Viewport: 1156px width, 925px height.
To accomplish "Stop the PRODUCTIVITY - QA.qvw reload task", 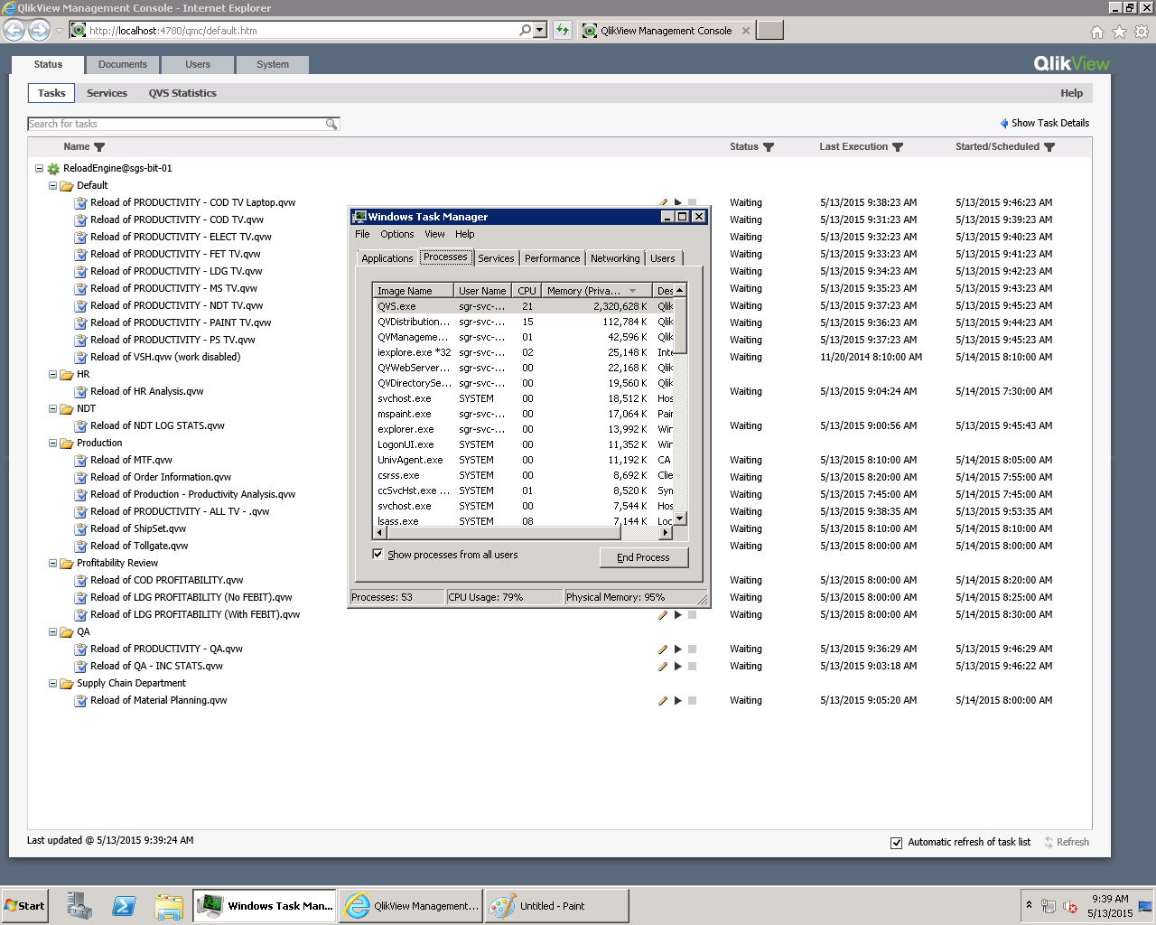I will coord(693,649).
